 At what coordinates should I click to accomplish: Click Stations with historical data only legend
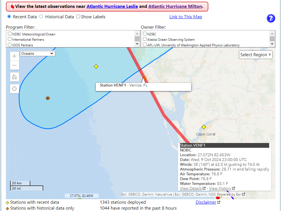(x=42, y=208)
